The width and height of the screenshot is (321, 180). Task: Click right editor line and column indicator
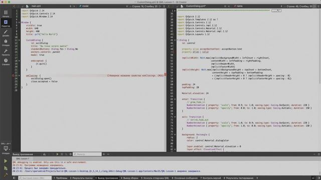tap(299, 6)
